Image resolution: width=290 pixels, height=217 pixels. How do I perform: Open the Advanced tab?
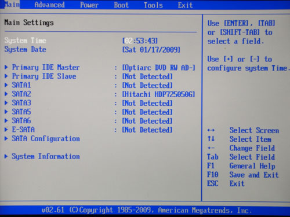click(x=50, y=5)
